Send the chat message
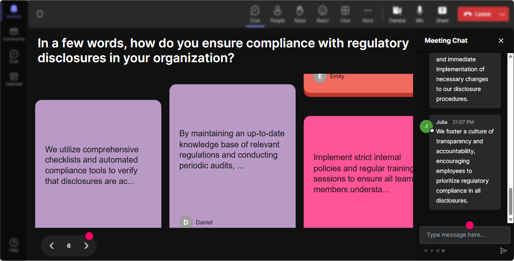Image resolution: width=514 pixels, height=261 pixels. (503, 250)
